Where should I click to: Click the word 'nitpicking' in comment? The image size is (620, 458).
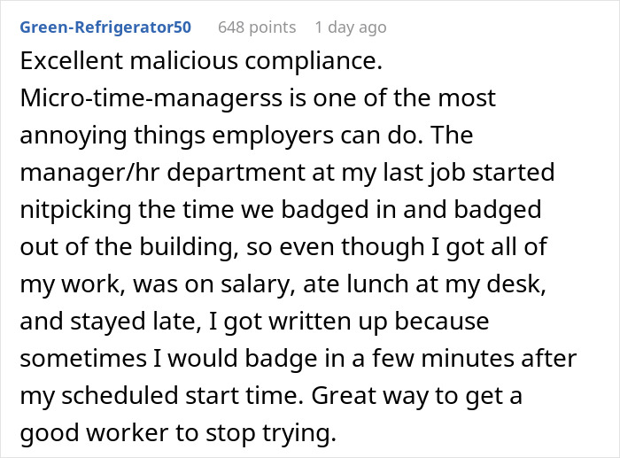[75, 206]
